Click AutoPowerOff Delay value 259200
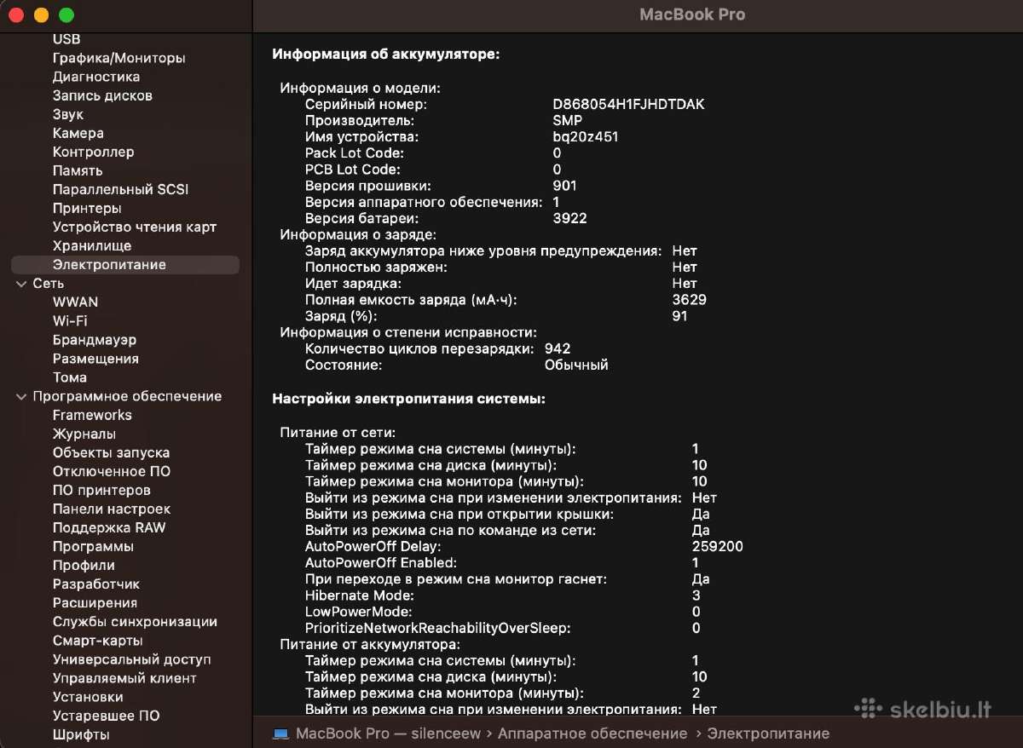Image resolution: width=1023 pixels, height=748 pixels. [718, 546]
